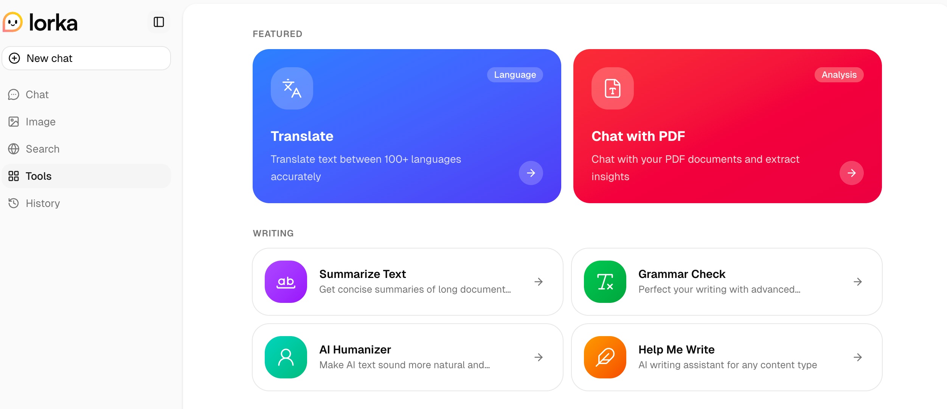
Task: Open Chat with PDF via its arrow
Action: [x=851, y=173]
